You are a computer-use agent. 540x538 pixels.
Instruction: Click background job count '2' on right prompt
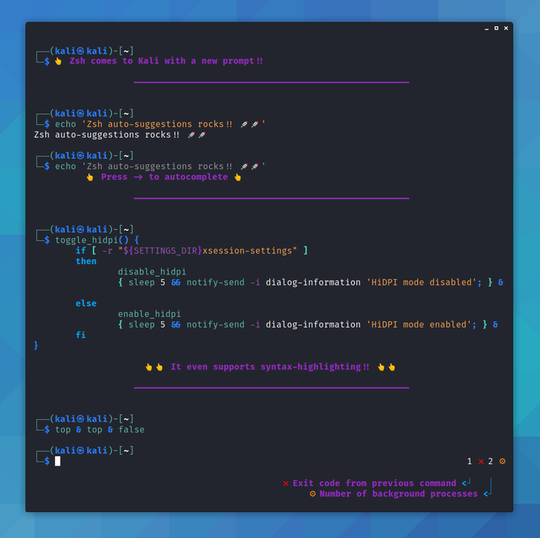point(491,461)
